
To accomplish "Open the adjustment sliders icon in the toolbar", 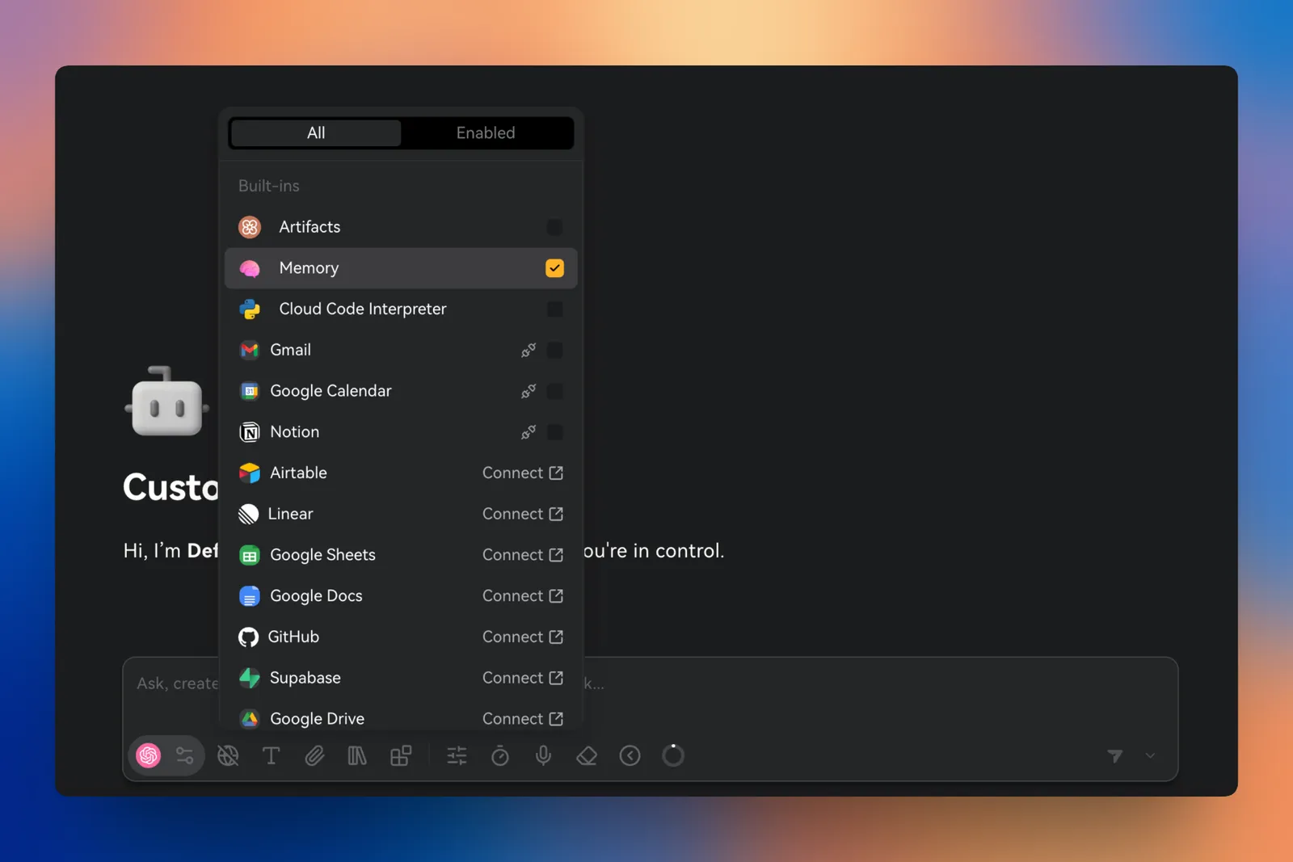I will [x=457, y=755].
